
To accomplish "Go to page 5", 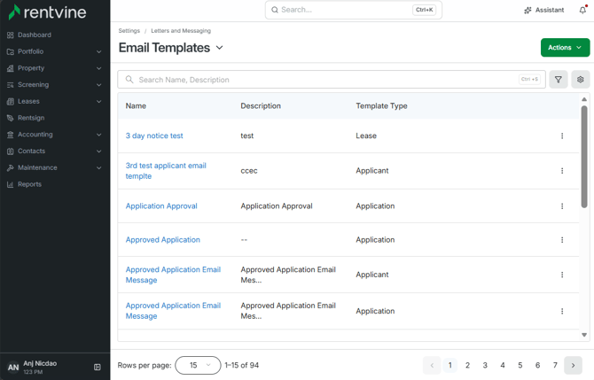I will pos(520,365).
